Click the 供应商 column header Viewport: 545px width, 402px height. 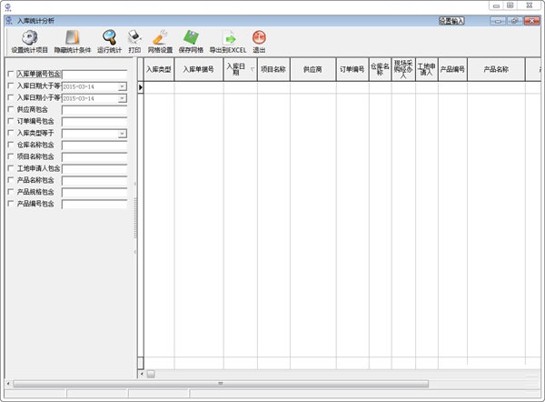coord(312,70)
